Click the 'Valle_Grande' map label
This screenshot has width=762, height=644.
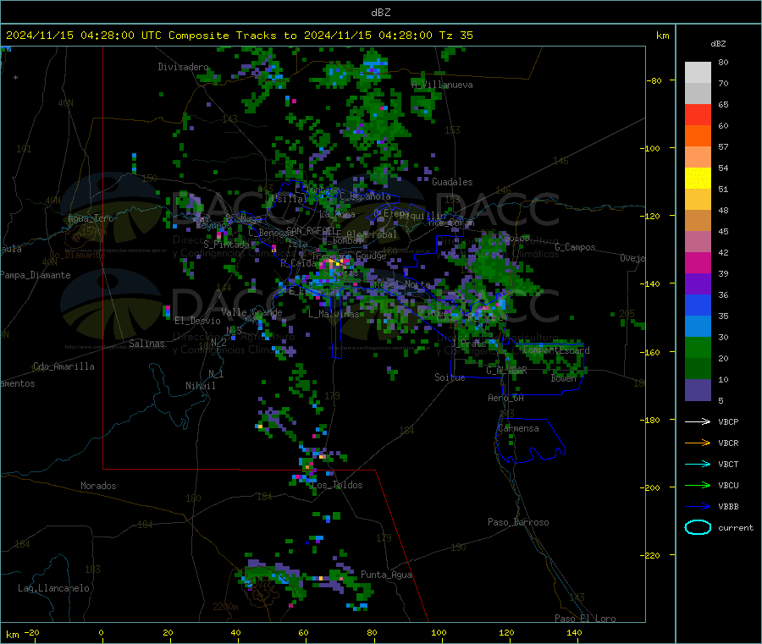coord(251,312)
